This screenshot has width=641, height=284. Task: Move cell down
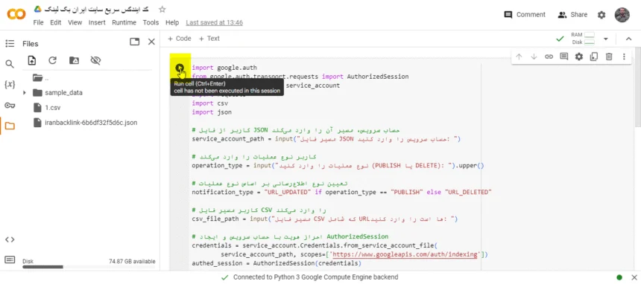pos(534,57)
